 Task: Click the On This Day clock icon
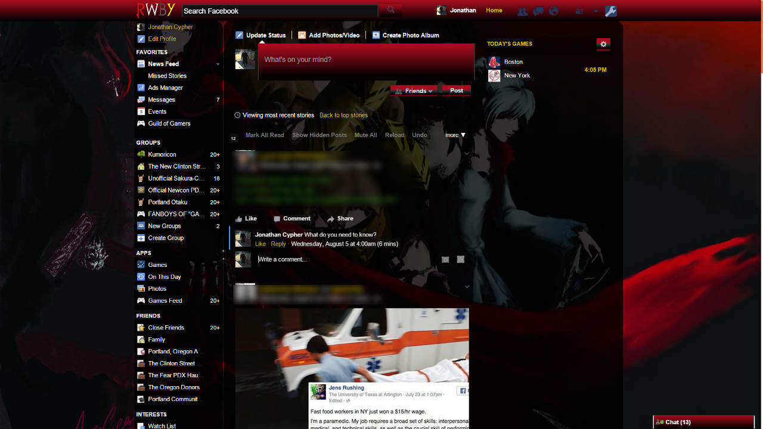141,277
